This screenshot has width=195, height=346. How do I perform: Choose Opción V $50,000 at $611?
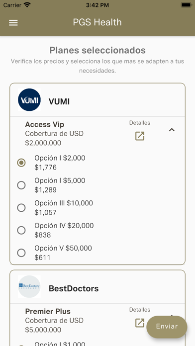click(21, 253)
